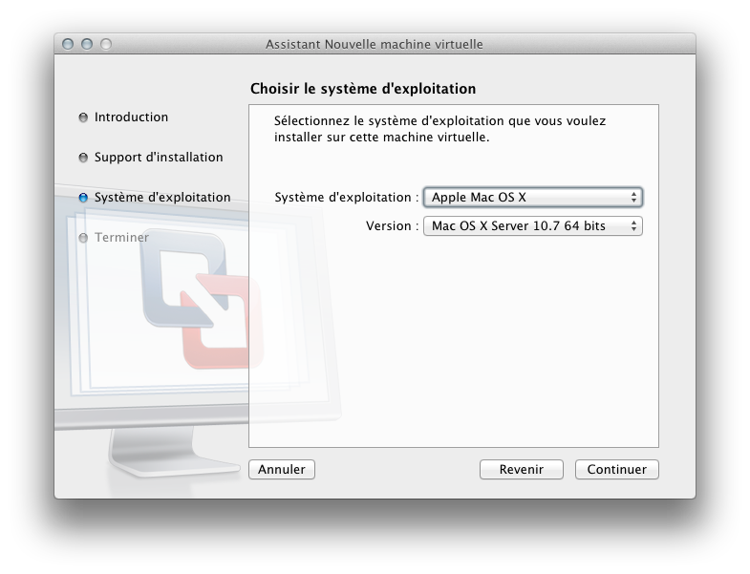This screenshot has height=574, width=750.
Task: Select the Terminer step
Action: coord(121,237)
